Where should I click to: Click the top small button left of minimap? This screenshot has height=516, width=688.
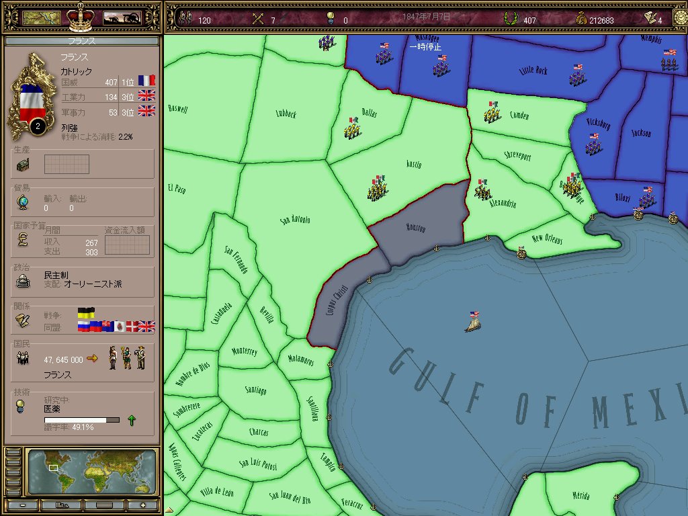coord(13,452)
